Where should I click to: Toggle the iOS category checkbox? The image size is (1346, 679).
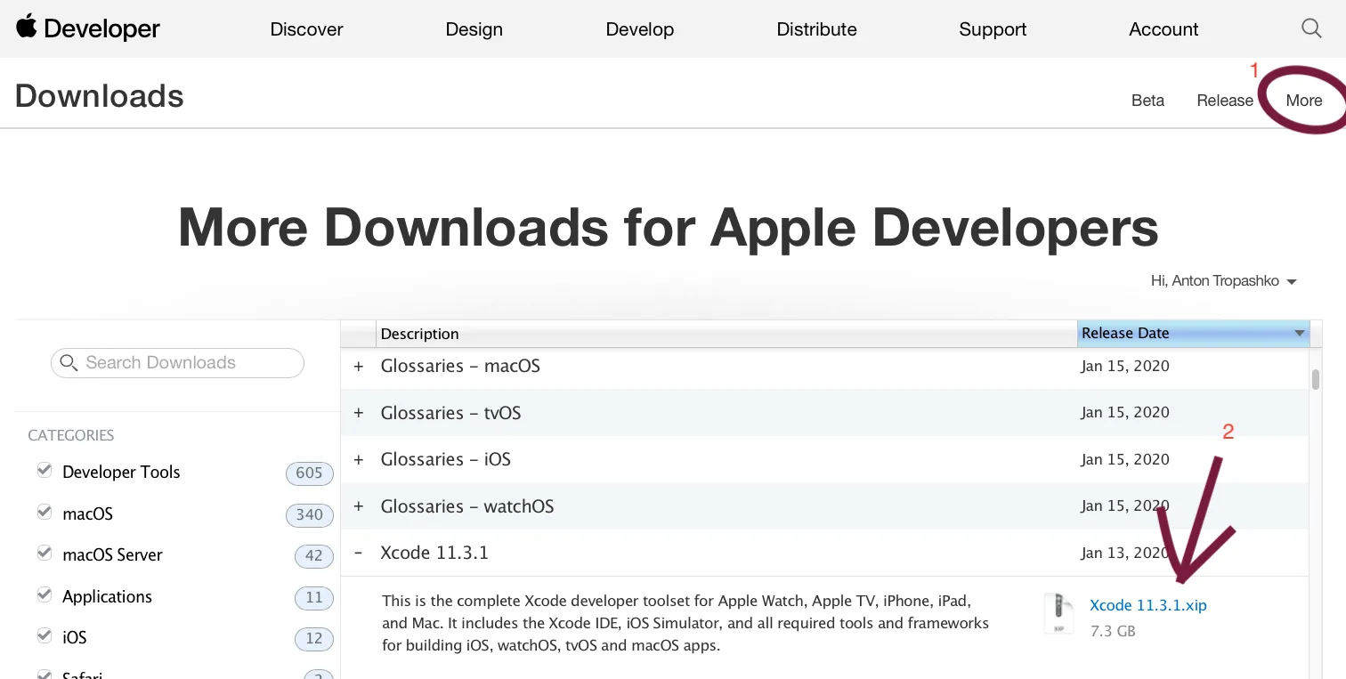(45, 636)
